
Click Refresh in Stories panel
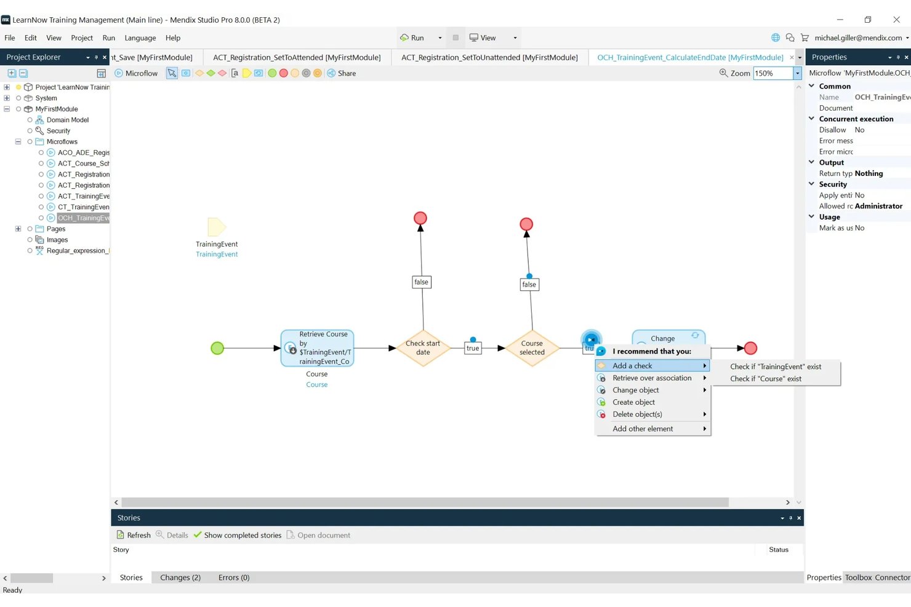(x=134, y=535)
